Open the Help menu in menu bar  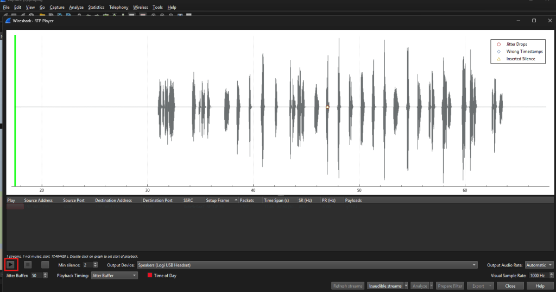[x=172, y=7]
